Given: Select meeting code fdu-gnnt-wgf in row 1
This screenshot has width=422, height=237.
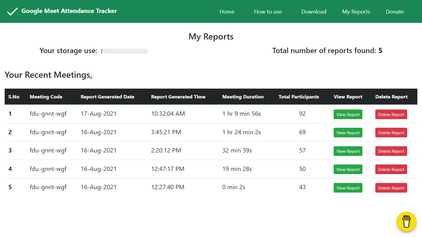Looking at the screenshot, I should point(48,114).
